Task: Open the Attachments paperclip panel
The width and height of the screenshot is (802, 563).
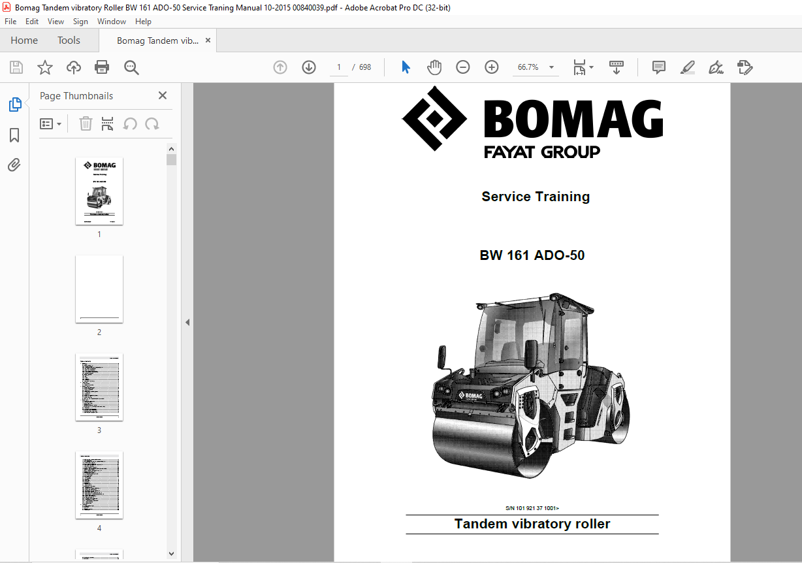Action: click(14, 165)
